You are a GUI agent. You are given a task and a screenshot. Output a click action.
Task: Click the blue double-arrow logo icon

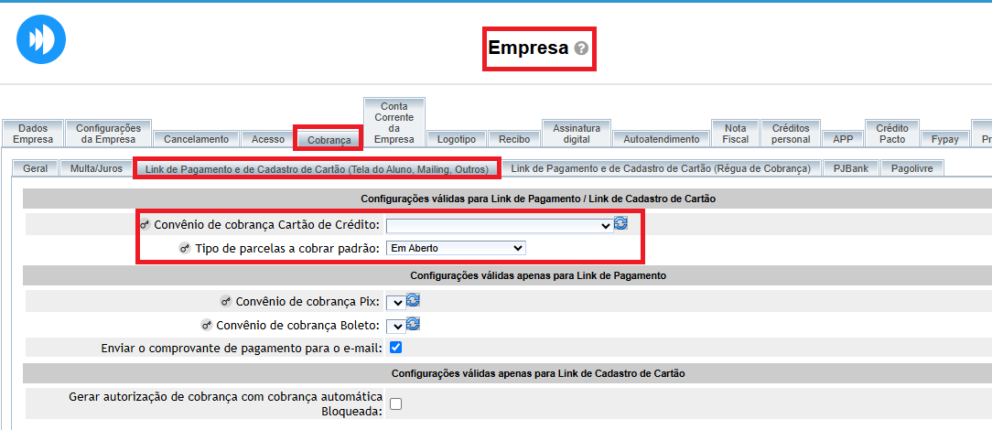coord(41,40)
